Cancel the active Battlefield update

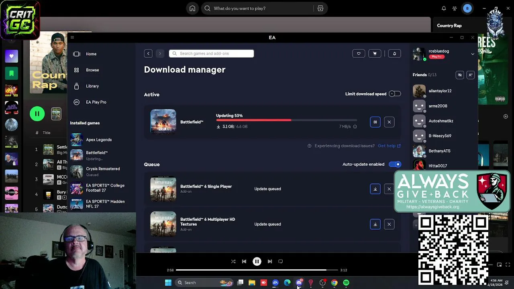[389, 122]
